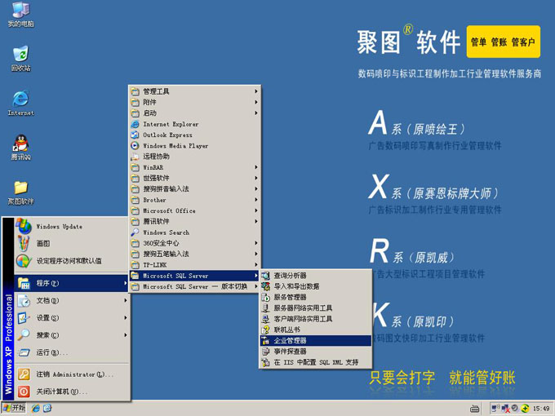Image resolution: width=555 pixels, height=416 pixels.
Task: Click the 导入和导出数据 icon
Action: tap(265, 286)
